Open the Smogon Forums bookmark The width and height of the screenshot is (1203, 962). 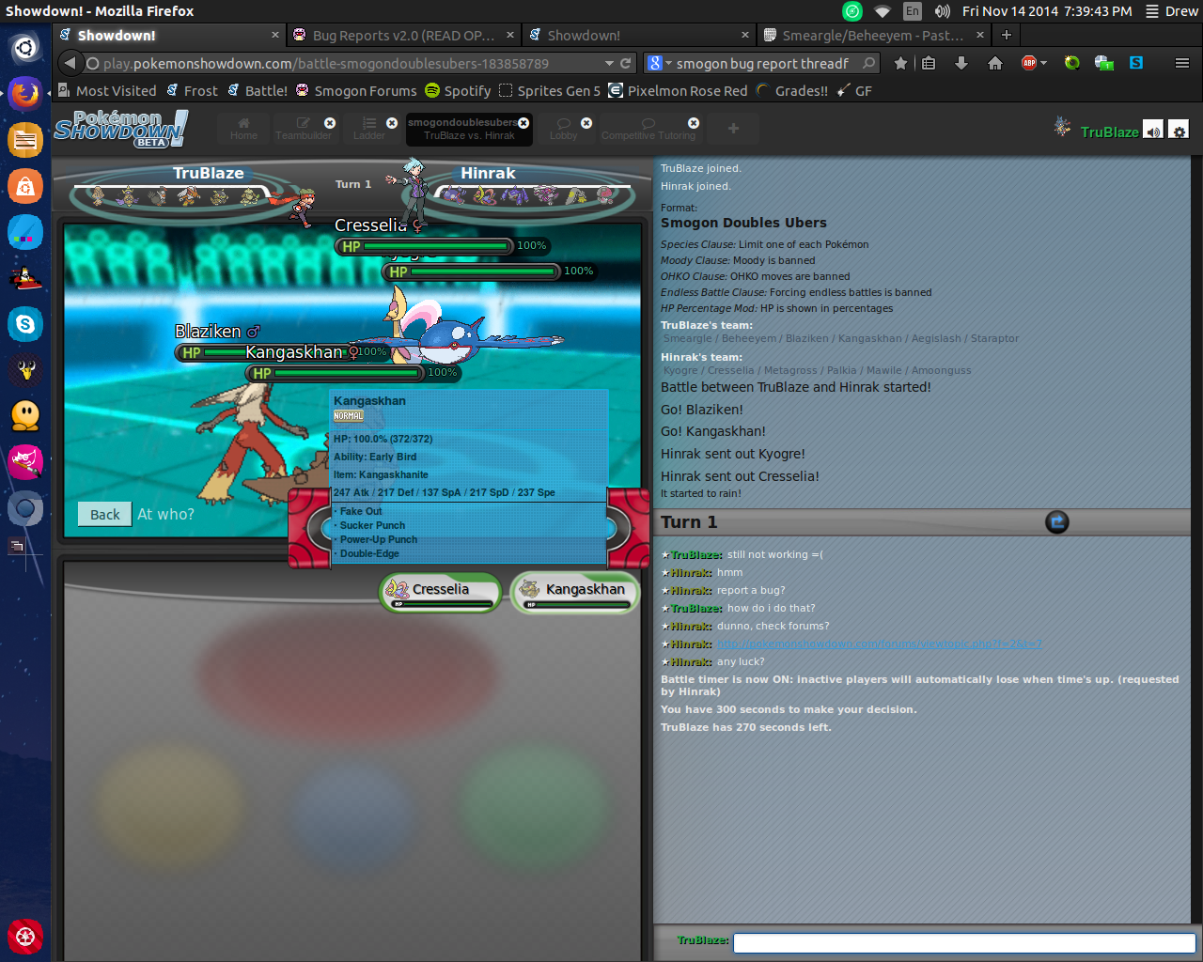(x=355, y=90)
